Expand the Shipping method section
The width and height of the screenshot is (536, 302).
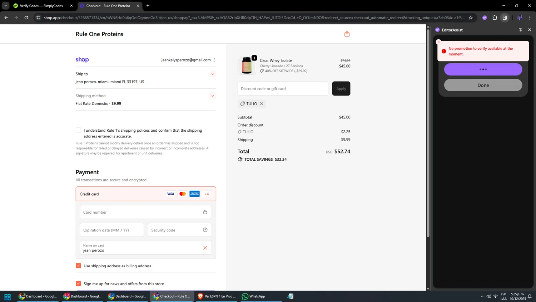click(213, 96)
